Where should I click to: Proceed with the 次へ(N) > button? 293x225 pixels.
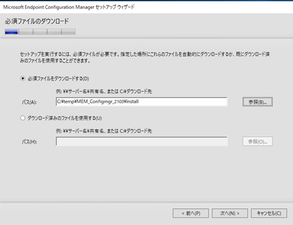[x=230, y=213]
